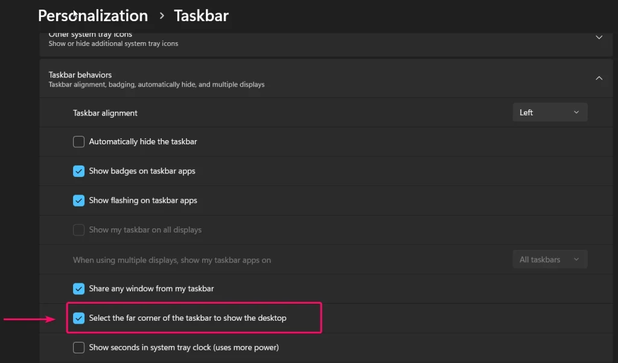
Task: Enable Show seconds in system tray clock
Action: [x=78, y=348]
